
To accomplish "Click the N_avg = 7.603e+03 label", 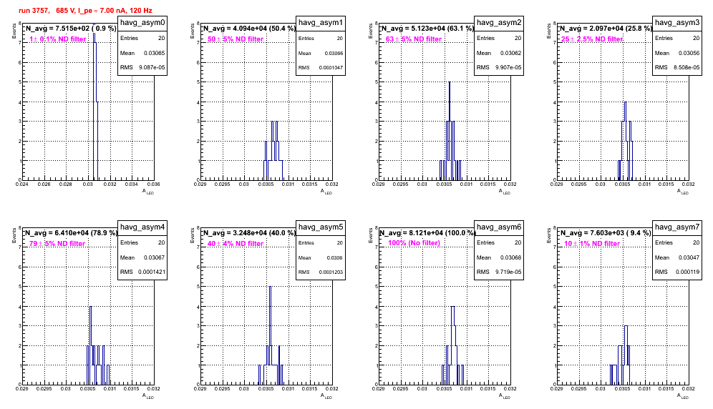I will [x=605, y=233].
